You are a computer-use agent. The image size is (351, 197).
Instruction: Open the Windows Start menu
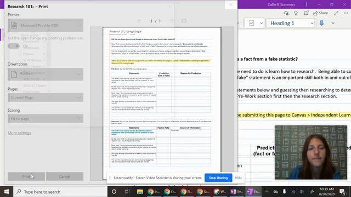pos(7,192)
